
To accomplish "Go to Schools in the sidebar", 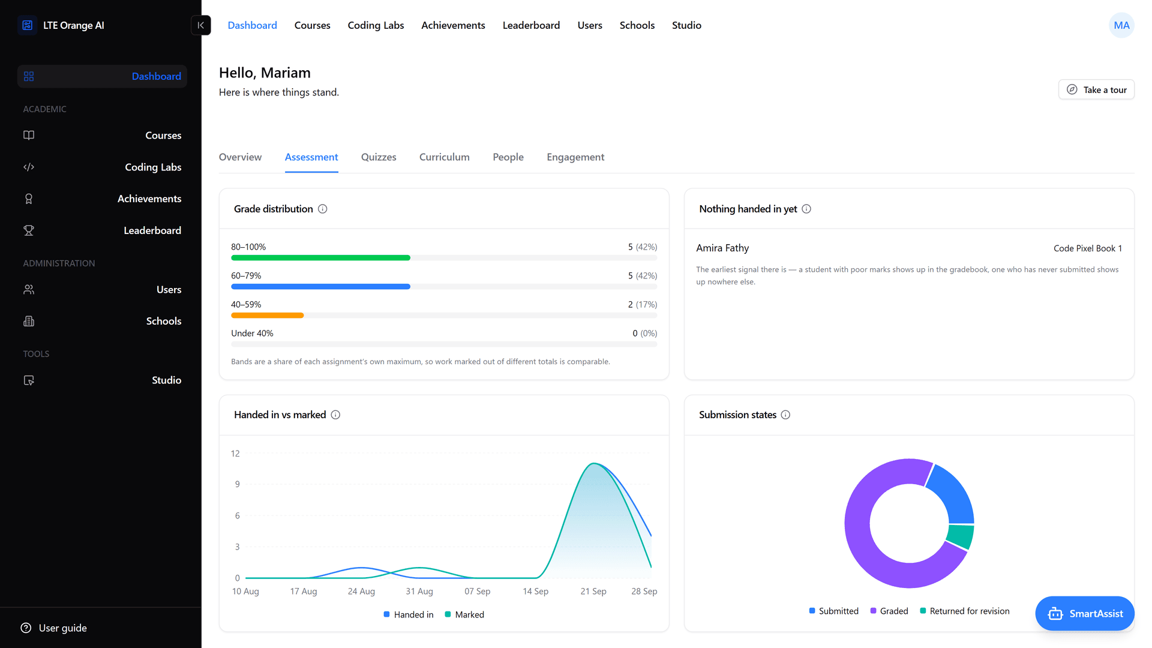I will click(102, 321).
